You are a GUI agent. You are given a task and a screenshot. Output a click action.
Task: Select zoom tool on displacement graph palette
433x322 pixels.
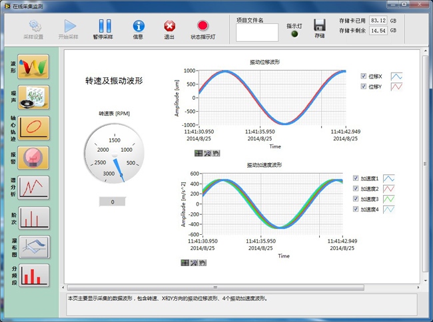coord(207,153)
